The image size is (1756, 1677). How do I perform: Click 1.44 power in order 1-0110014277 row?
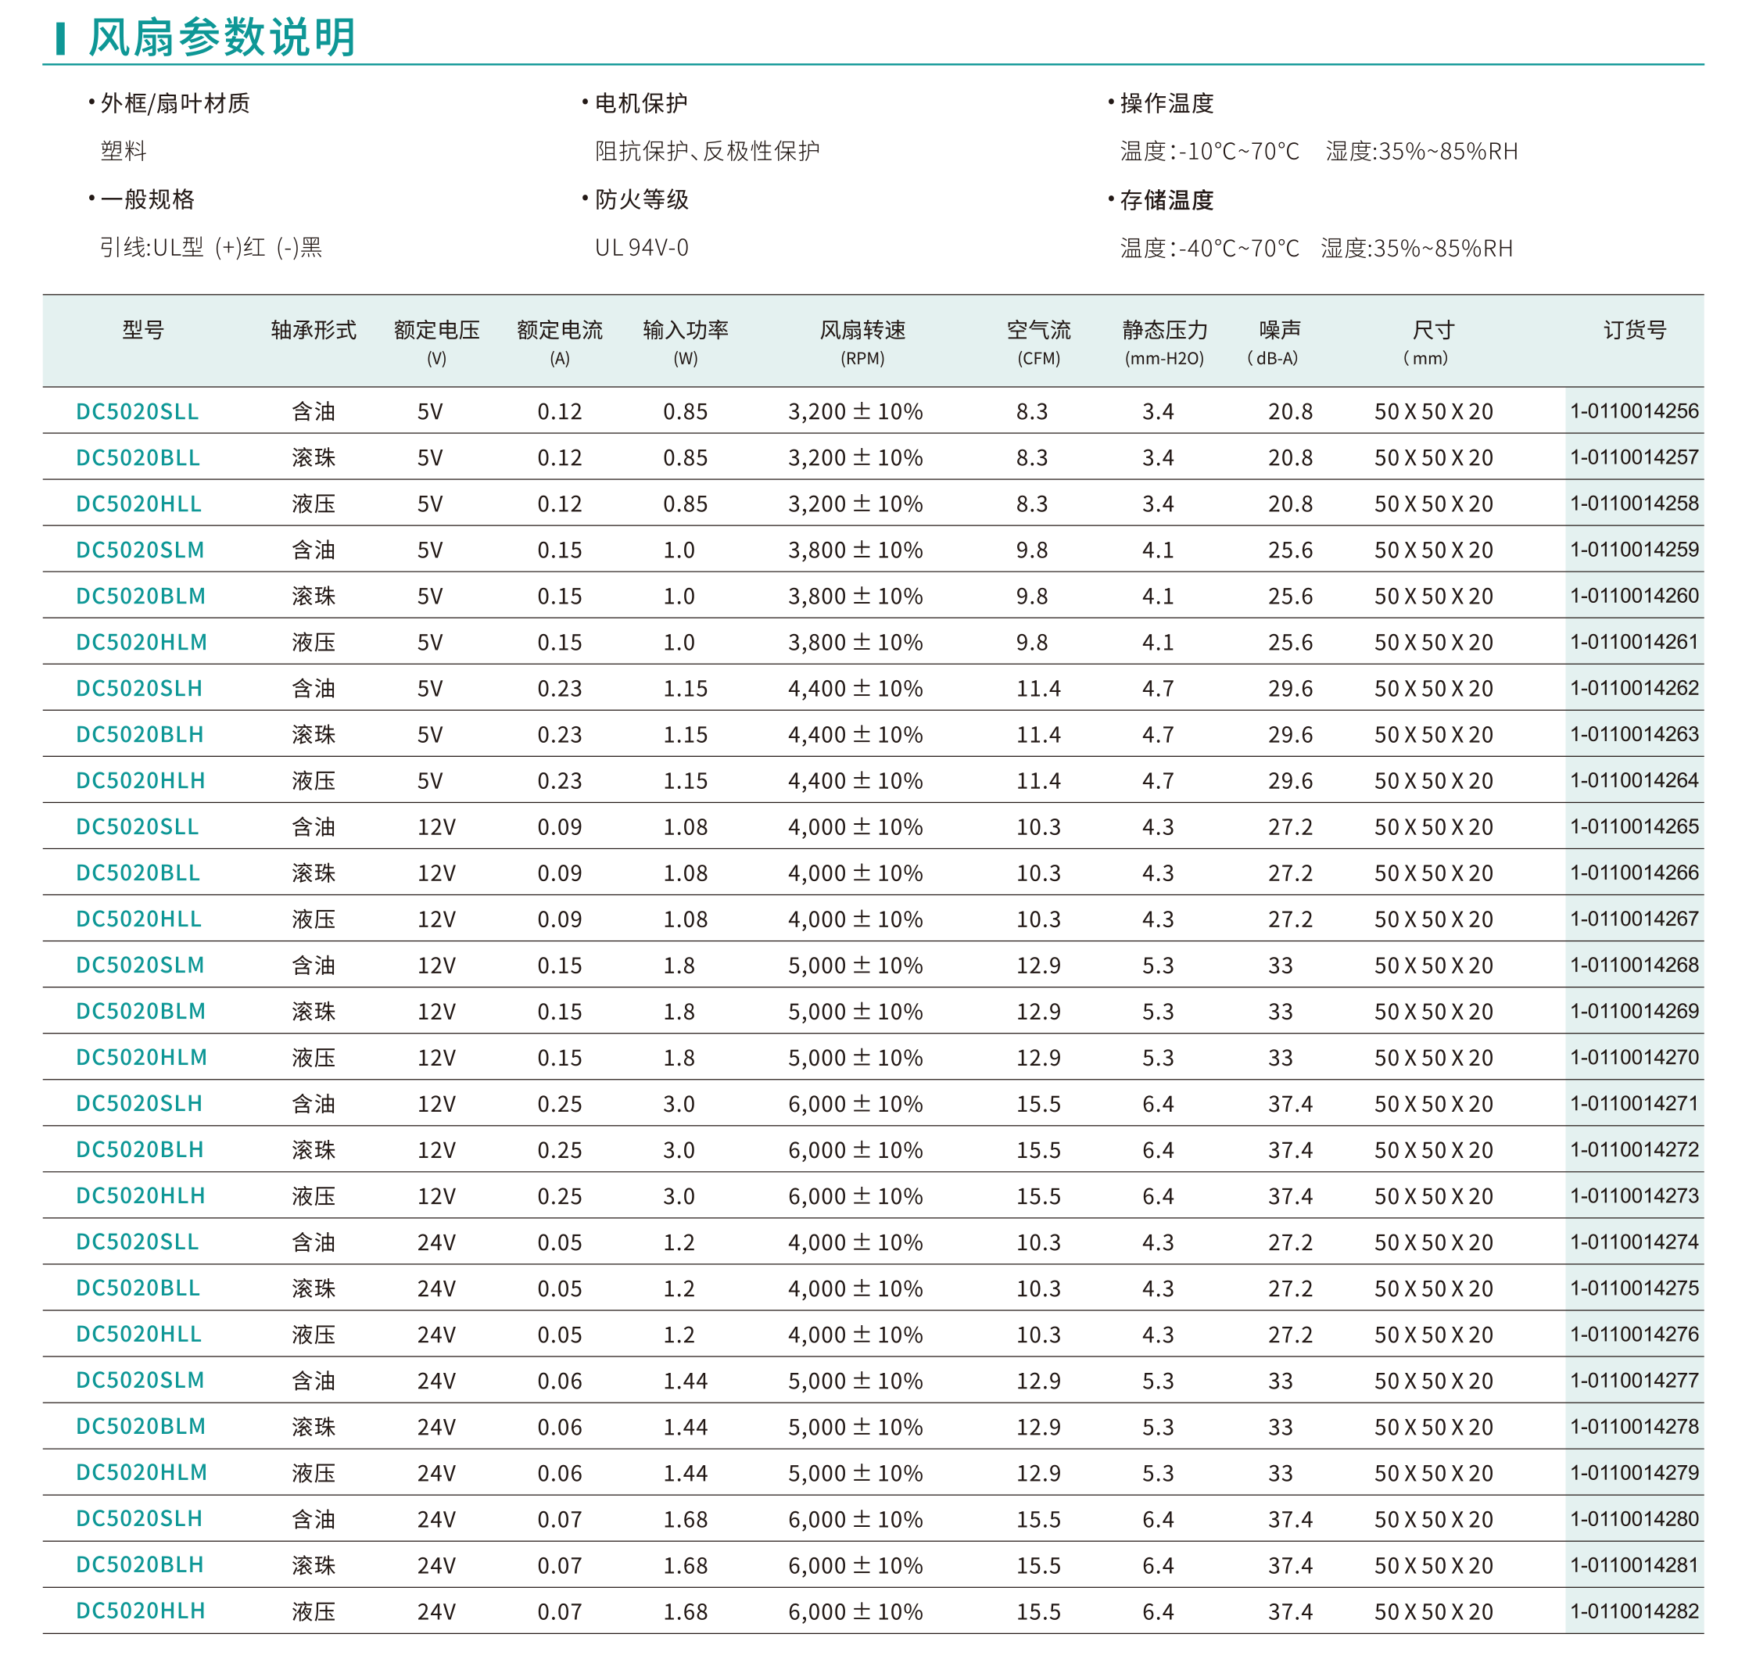[686, 1381]
